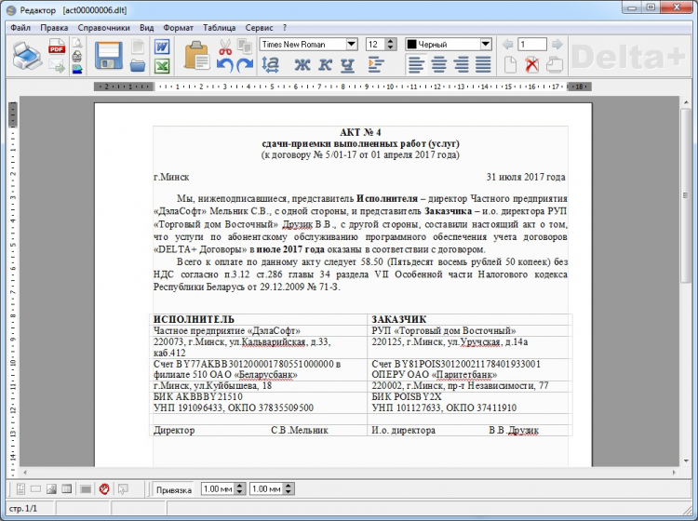
Task: Toggle bold formatting (Ж)
Action: pos(302,65)
